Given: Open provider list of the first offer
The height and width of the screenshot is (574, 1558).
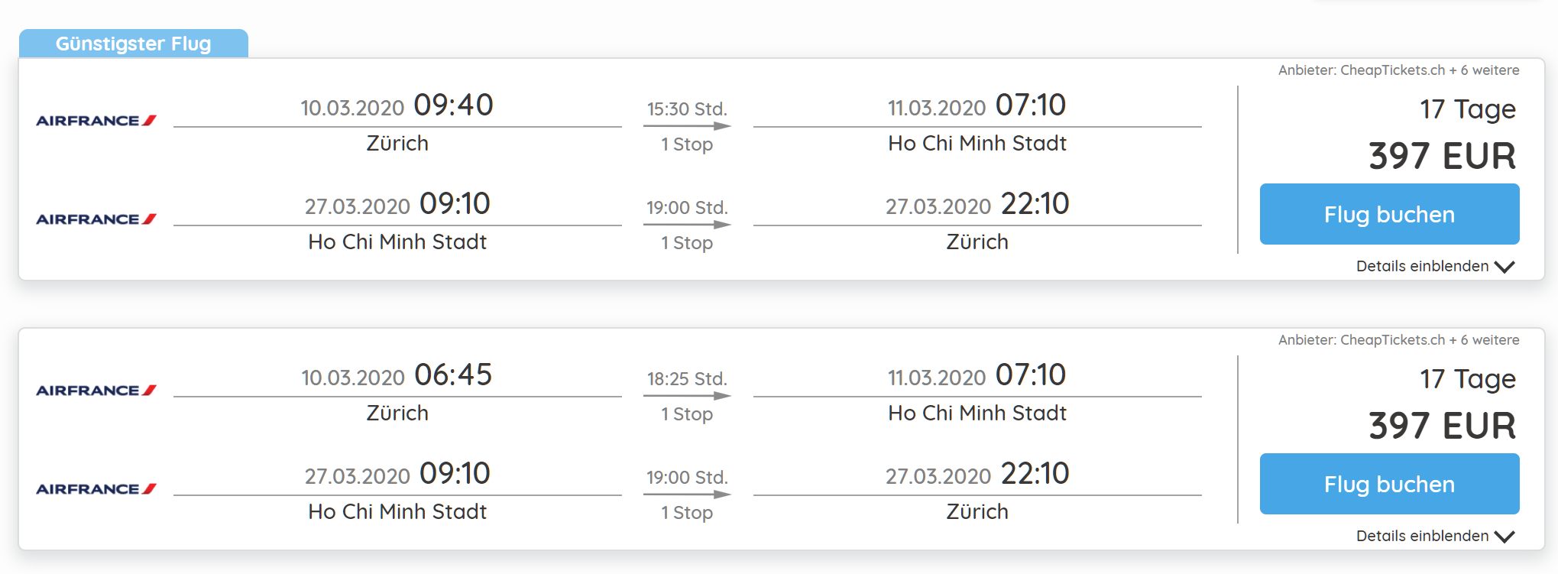Looking at the screenshot, I should pos(1398,70).
